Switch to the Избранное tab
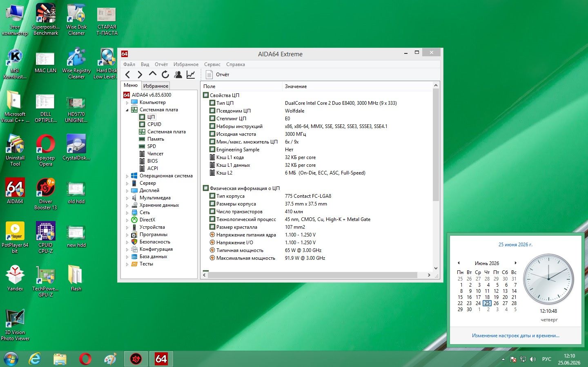Screen dimensions: 588x367 pos(156,86)
